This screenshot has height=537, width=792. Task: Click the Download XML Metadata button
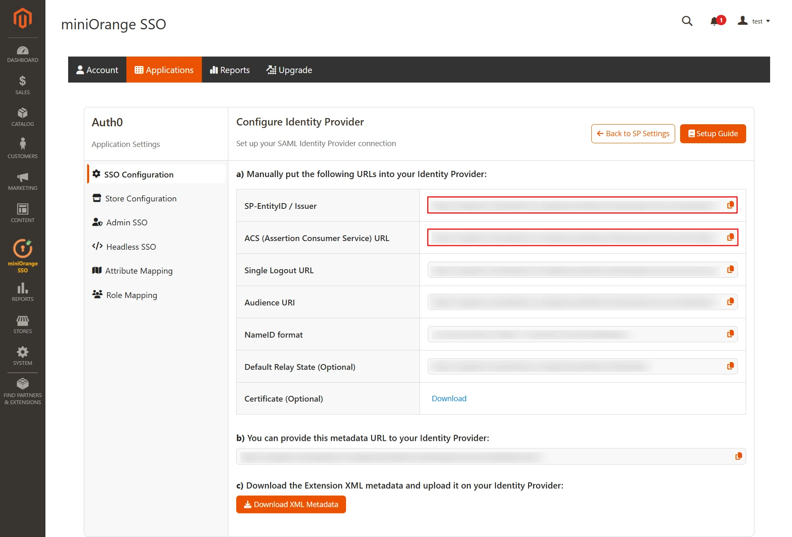291,504
